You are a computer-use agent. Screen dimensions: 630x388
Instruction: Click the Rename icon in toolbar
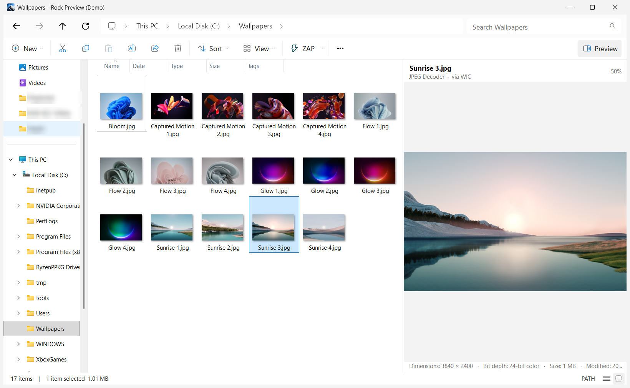(x=132, y=48)
